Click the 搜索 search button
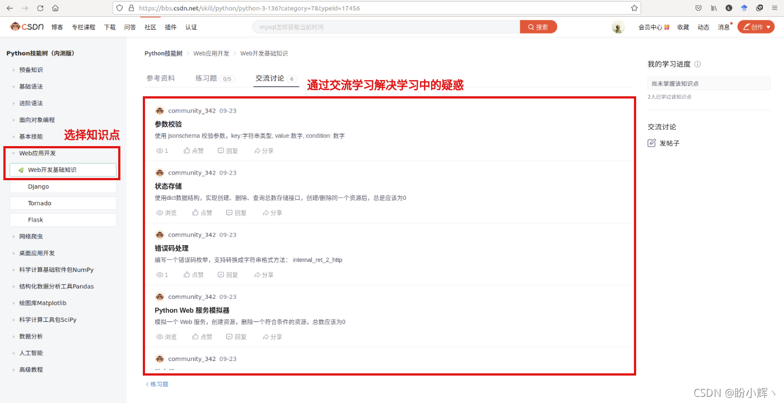Viewport: 784px width, 403px height. click(x=538, y=27)
